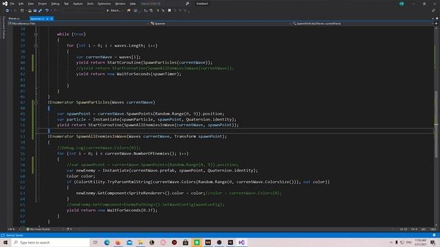Image resolution: width=440 pixels, height=247 pixels.
Task: Click the bookmark toolbar icon
Action: [169, 10]
